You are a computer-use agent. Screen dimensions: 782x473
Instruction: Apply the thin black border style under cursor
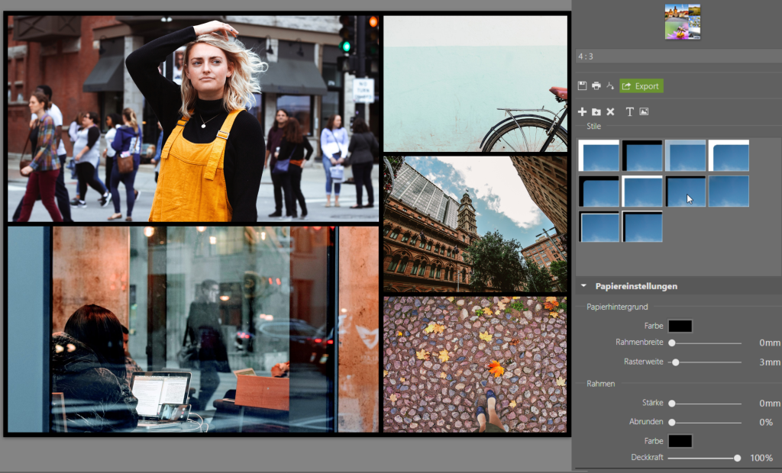(685, 191)
